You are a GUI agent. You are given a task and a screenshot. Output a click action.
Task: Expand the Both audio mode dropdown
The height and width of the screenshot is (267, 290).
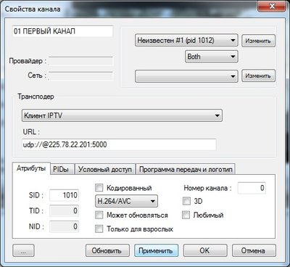coord(212,57)
